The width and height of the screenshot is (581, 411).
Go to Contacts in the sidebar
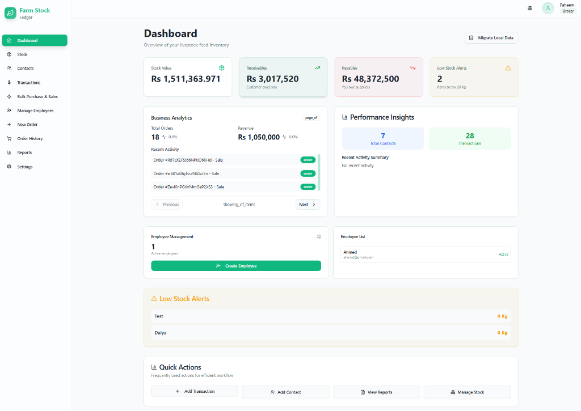point(25,69)
